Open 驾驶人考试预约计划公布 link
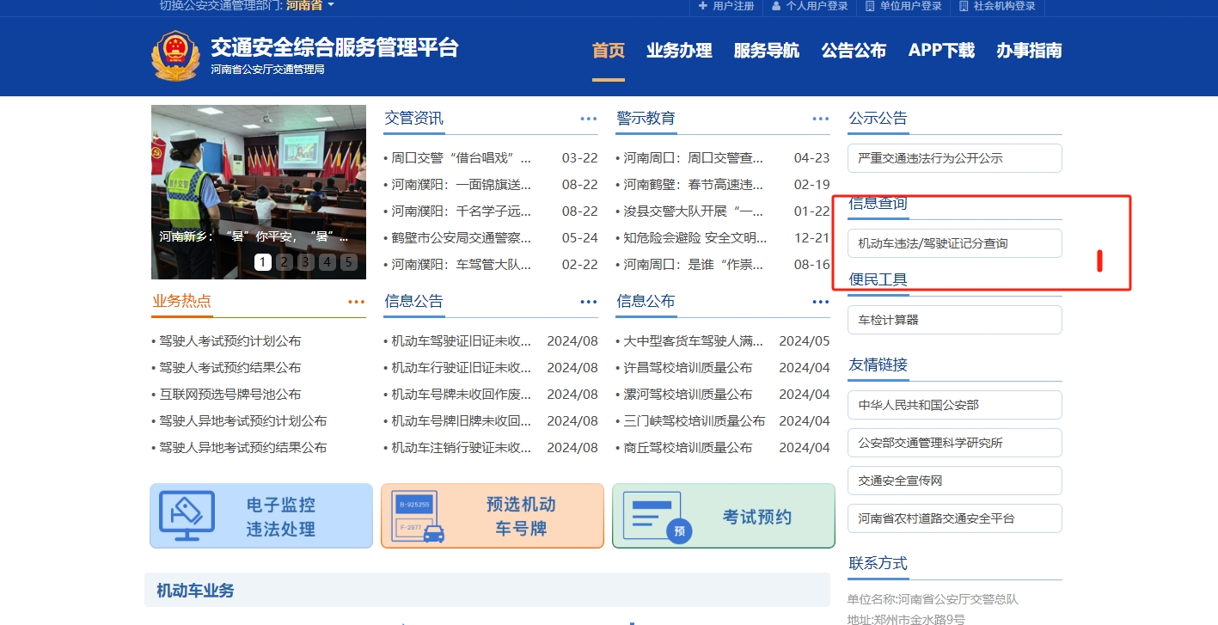The image size is (1218, 625). 230,341
